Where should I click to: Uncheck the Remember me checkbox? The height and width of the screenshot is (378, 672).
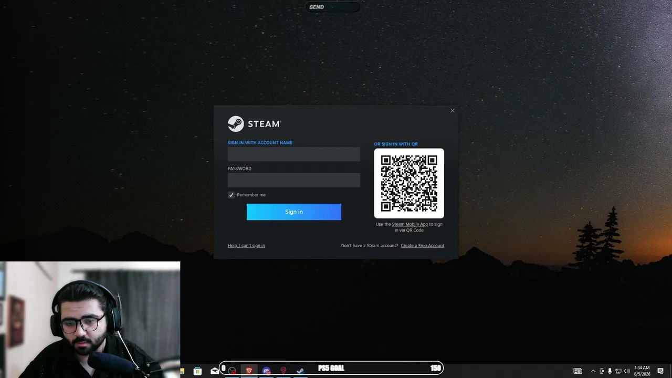[x=231, y=195]
